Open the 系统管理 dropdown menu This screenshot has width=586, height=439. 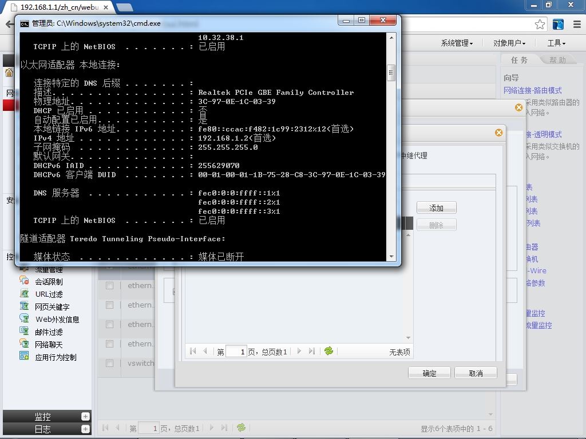point(457,43)
